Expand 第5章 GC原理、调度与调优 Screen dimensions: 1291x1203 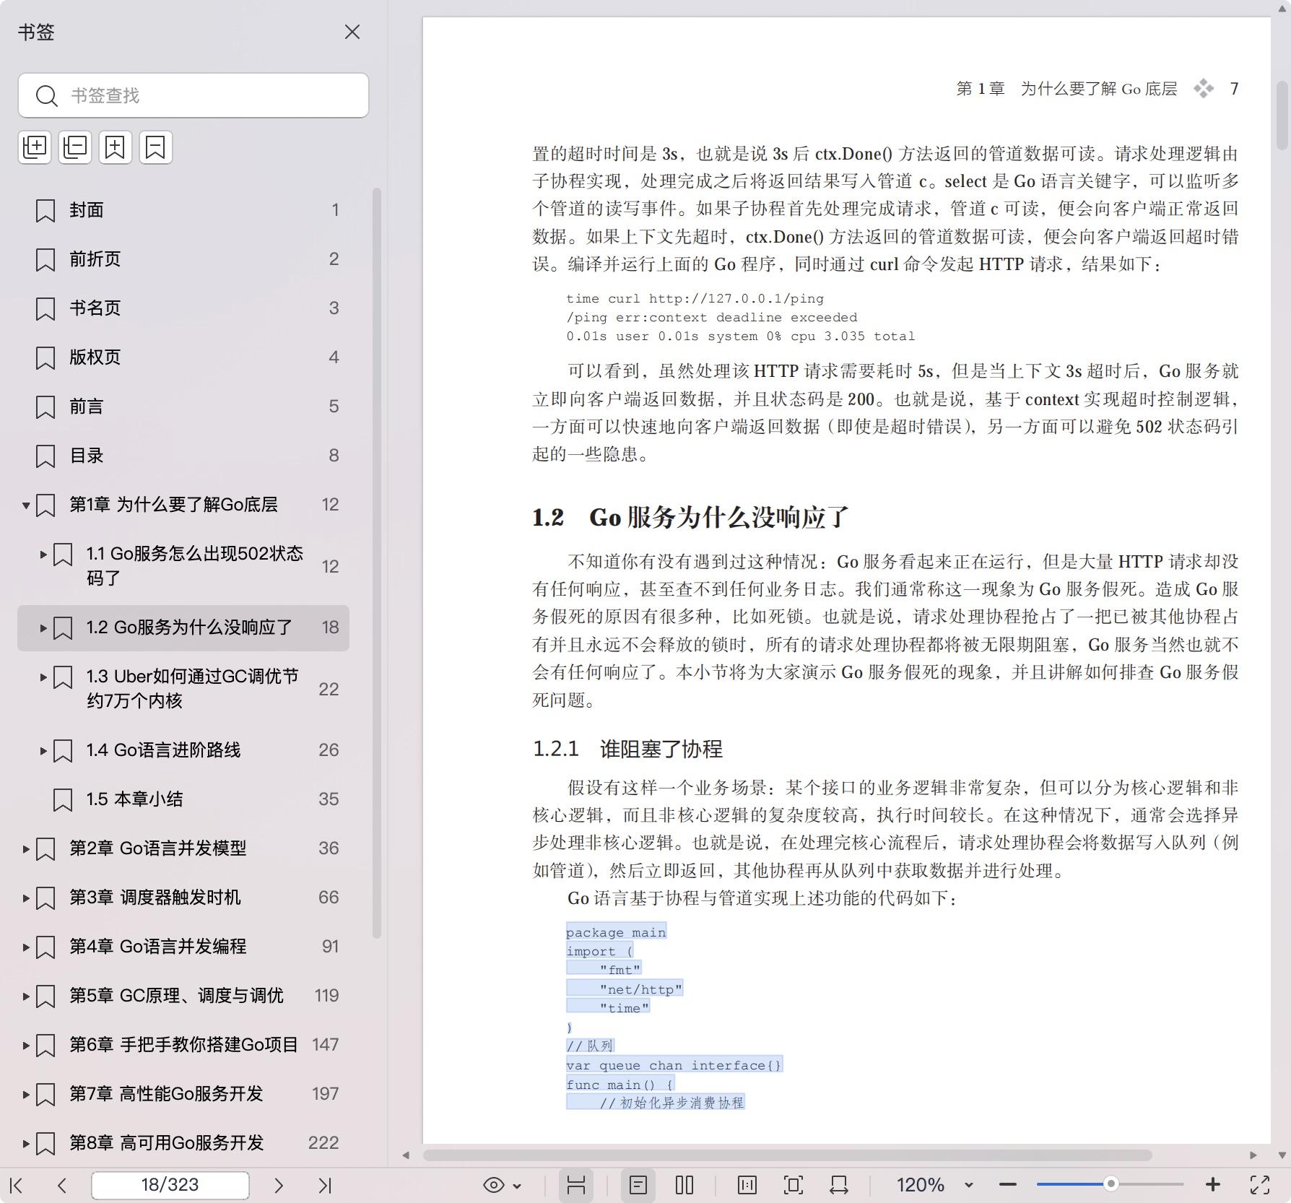click(26, 996)
